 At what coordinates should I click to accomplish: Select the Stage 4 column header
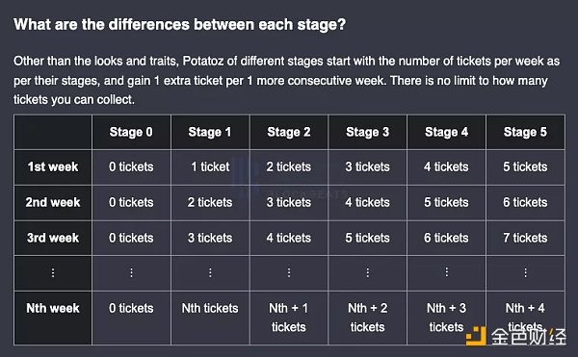tap(446, 132)
